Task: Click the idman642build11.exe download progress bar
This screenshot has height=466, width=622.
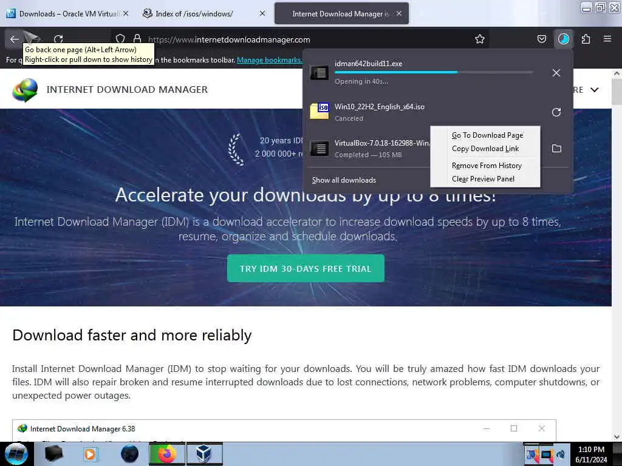Action: [434, 72]
